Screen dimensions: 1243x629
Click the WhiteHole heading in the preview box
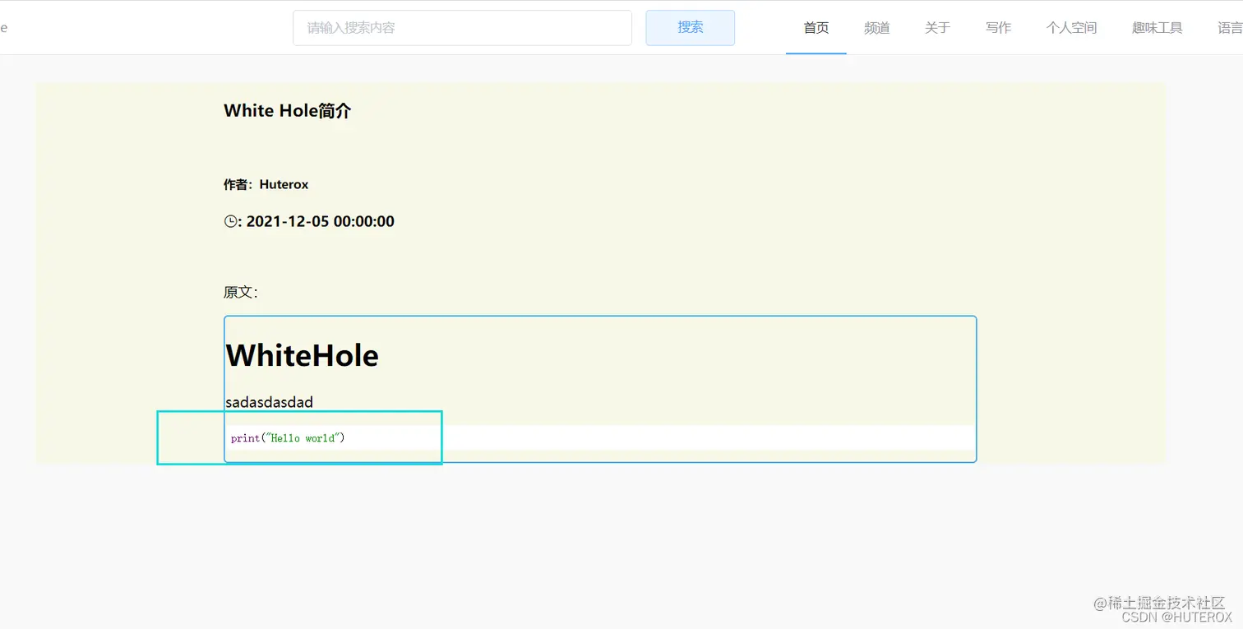[302, 355]
